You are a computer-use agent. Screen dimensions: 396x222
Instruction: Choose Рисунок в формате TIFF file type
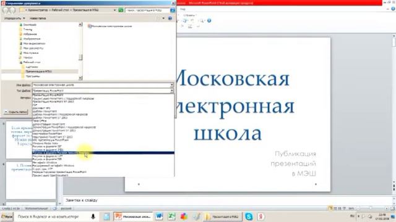103,156
